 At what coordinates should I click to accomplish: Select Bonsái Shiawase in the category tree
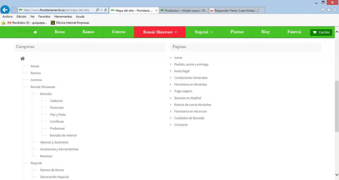[x=43, y=87]
